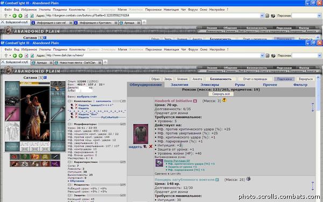Image resolution: width=323 pixels, height=202 pixels.
Task: Click the purple ability icon in skills row
Action: (55, 164)
